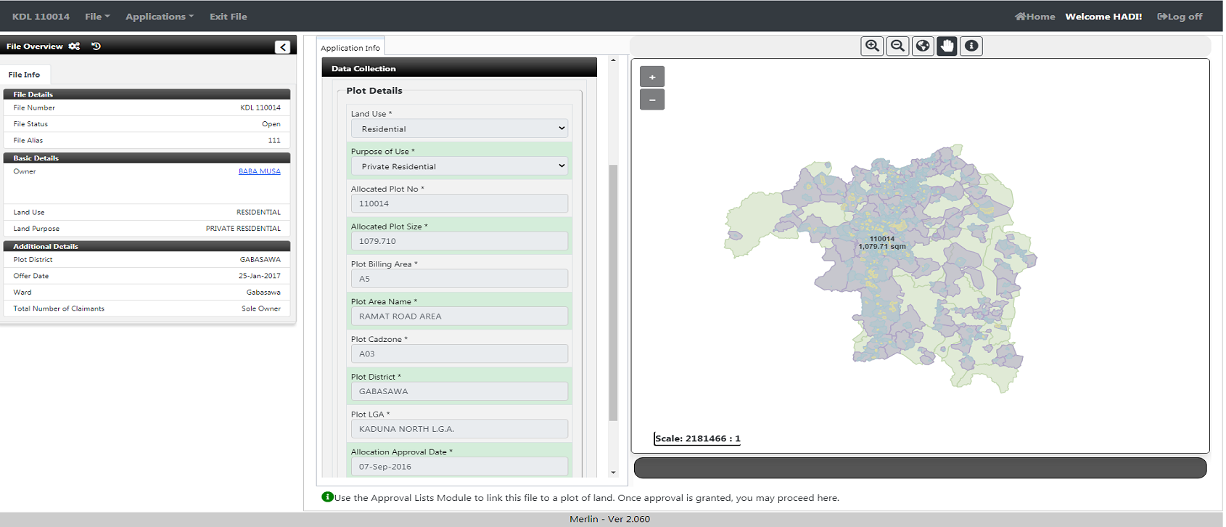Select the map zoom-out magnifier tool
The width and height of the screenshot is (1226, 527).
click(897, 46)
